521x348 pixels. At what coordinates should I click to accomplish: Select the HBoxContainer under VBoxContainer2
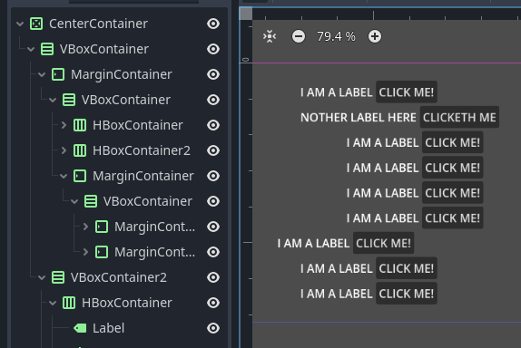[127, 303]
